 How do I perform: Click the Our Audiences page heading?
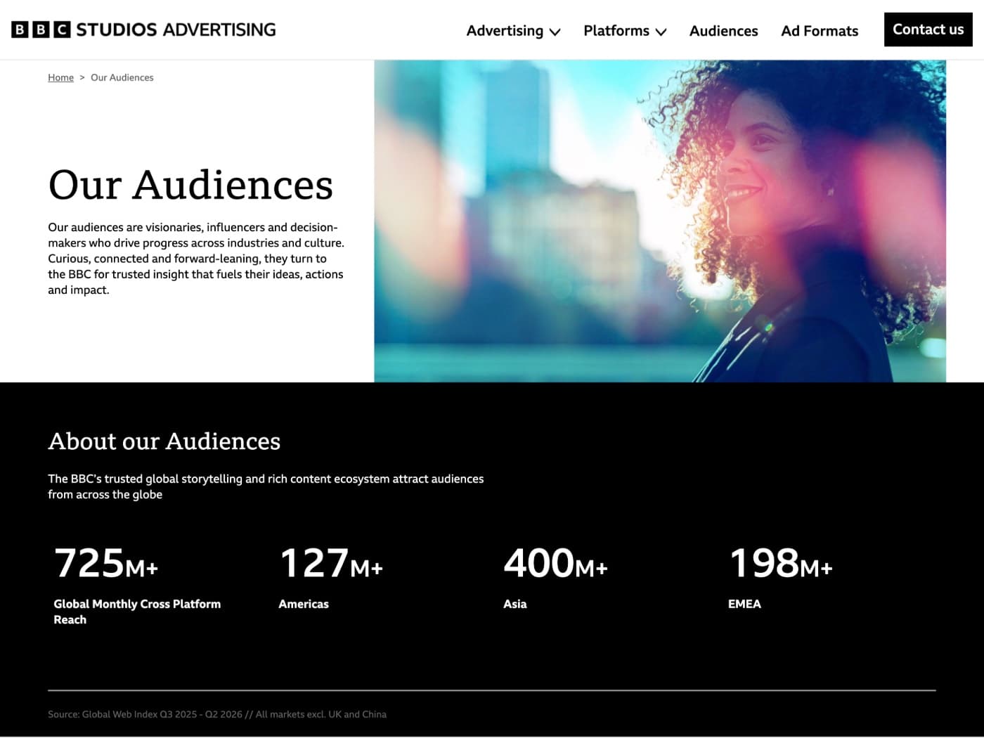[x=190, y=185]
